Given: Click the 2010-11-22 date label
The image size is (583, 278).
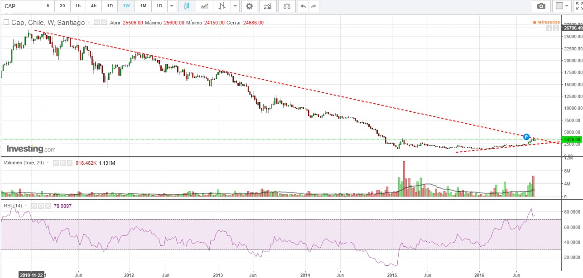Looking at the screenshot, I should pyautogui.click(x=31, y=274).
